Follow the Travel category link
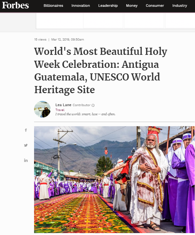The image size is (195, 235). point(60,110)
